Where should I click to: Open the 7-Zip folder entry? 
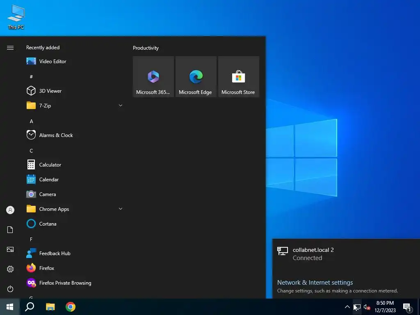[75, 105]
